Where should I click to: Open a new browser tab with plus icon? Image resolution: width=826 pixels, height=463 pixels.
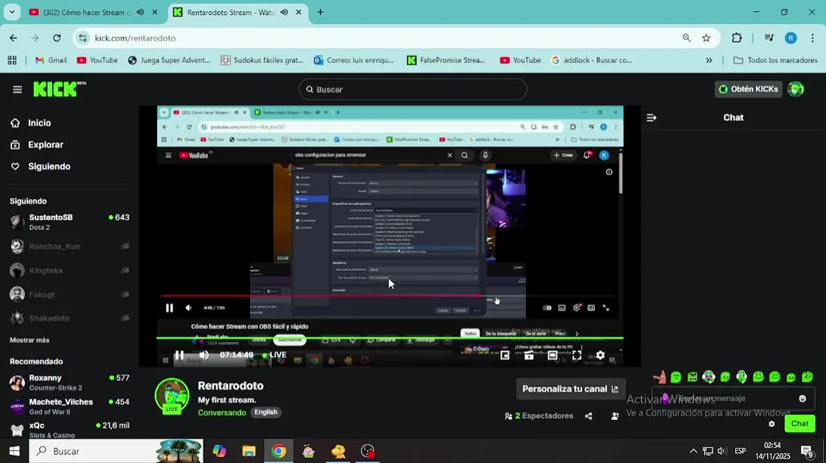pos(320,12)
